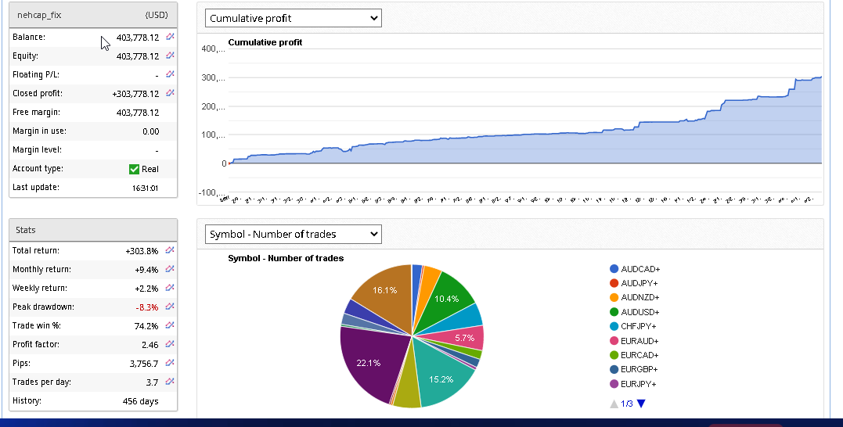This screenshot has height=427, width=843.
Task: Click the chart icon next to Equity
Action: tap(170, 56)
